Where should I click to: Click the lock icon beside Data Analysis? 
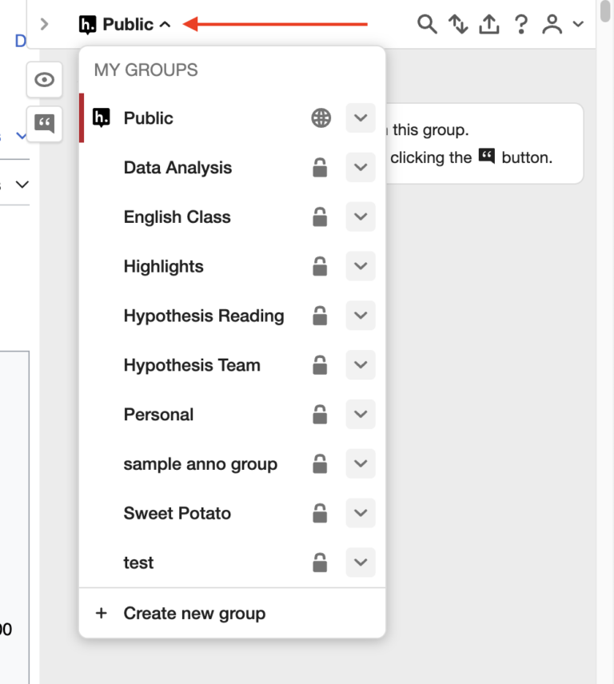tap(320, 167)
